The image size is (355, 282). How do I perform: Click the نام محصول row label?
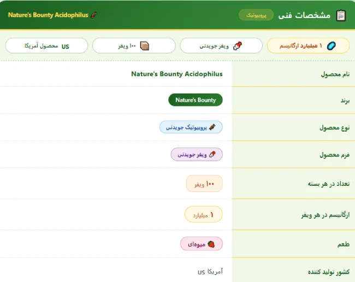335,74
